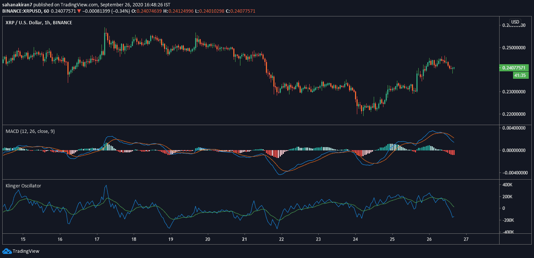
Task: Click the date 22 on the time axis
Action: [x=281, y=239]
